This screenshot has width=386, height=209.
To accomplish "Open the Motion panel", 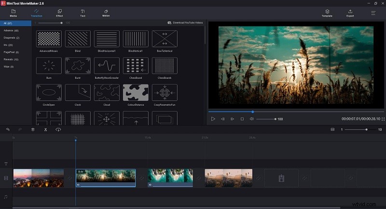I will pos(106,13).
